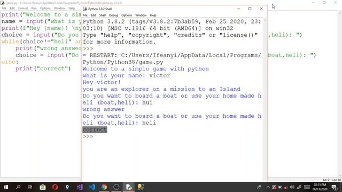Image resolution: width=342 pixels, height=192 pixels.
Task: Click the pen/link tray icon
Action: coord(299,187)
